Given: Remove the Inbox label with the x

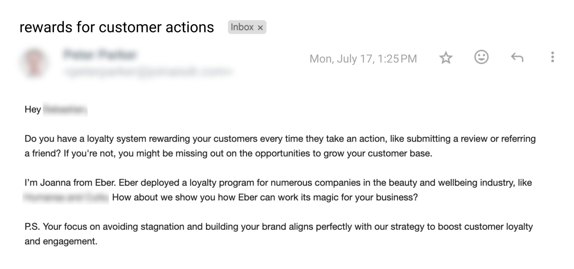Looking at the screenshot, I should [260, 28].
